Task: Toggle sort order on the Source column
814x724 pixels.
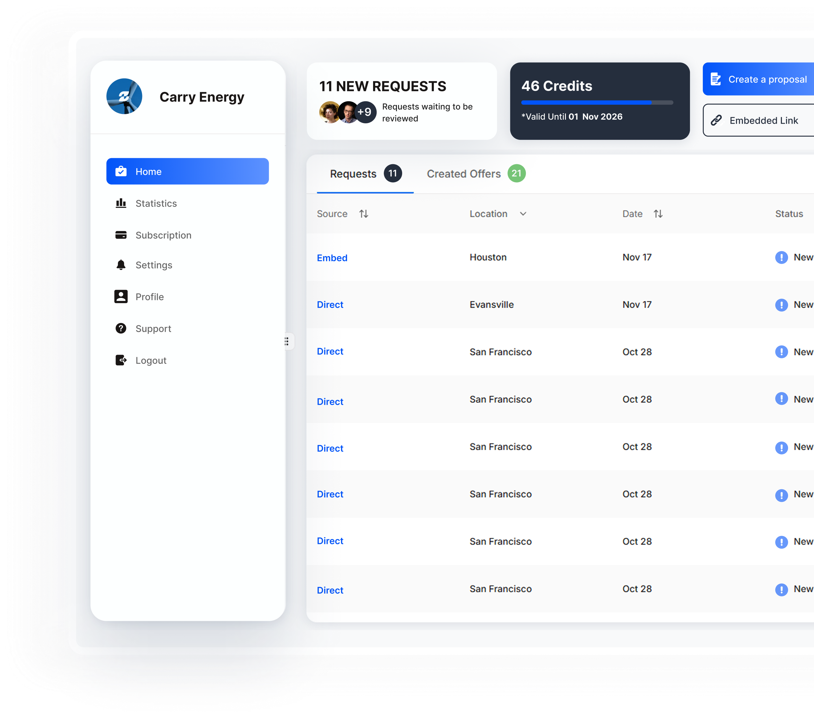Action: [364, 214]
